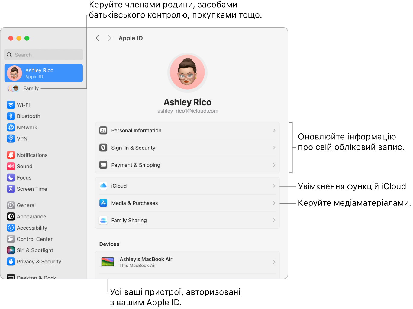Image resolution: width=413 pixels, height=309 pixels.
Task: Click in the Search field
Action: pos(44,55)
